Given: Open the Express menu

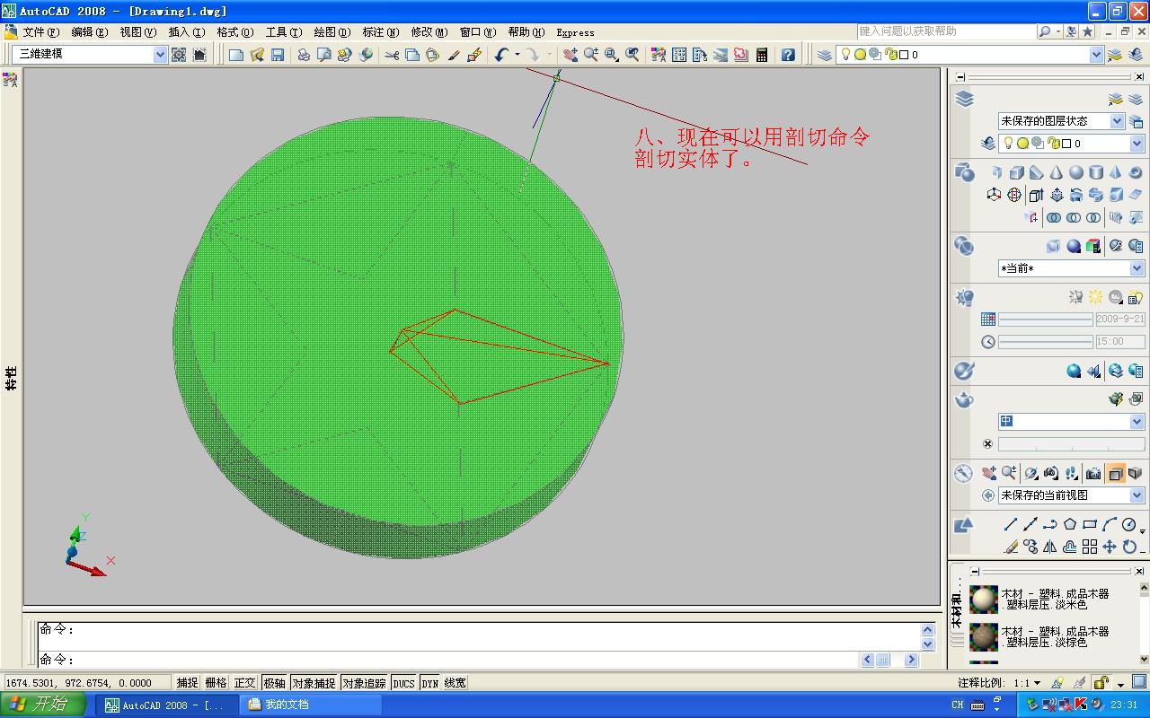Looking at the screenshot, I should point(575,32).
